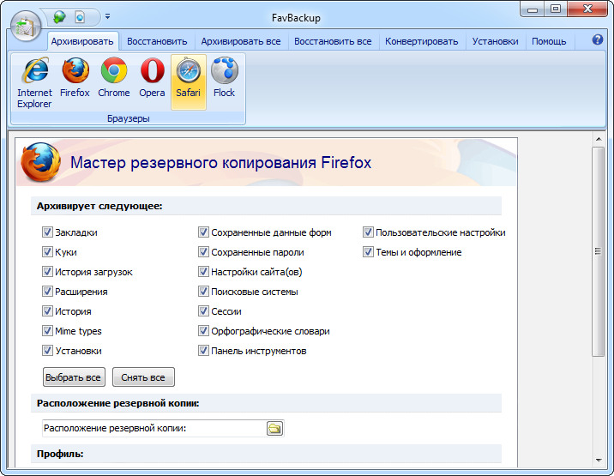Open the Установки tab

coord(495,41)
